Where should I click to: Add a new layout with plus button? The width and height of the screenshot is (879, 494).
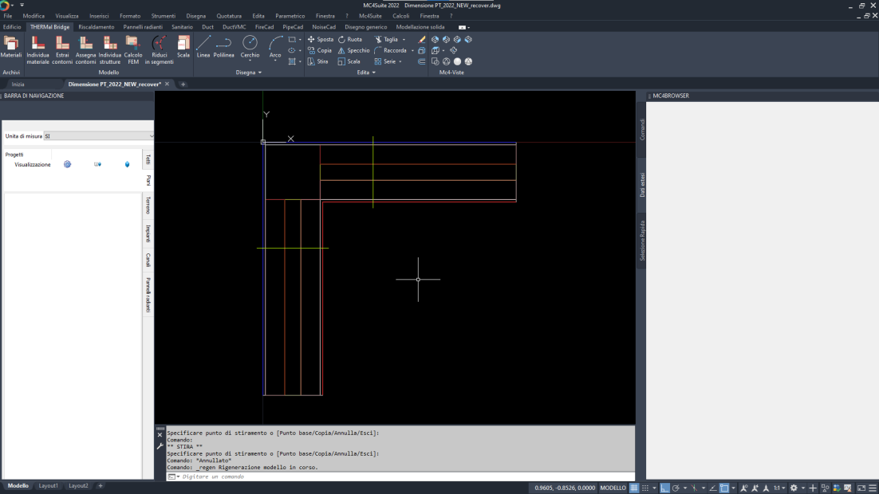point(101,485)
